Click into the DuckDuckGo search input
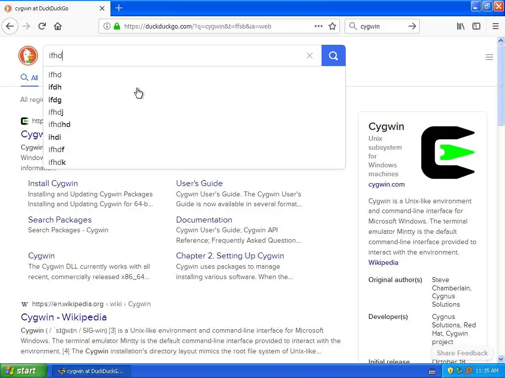 [x=174, y=56]
